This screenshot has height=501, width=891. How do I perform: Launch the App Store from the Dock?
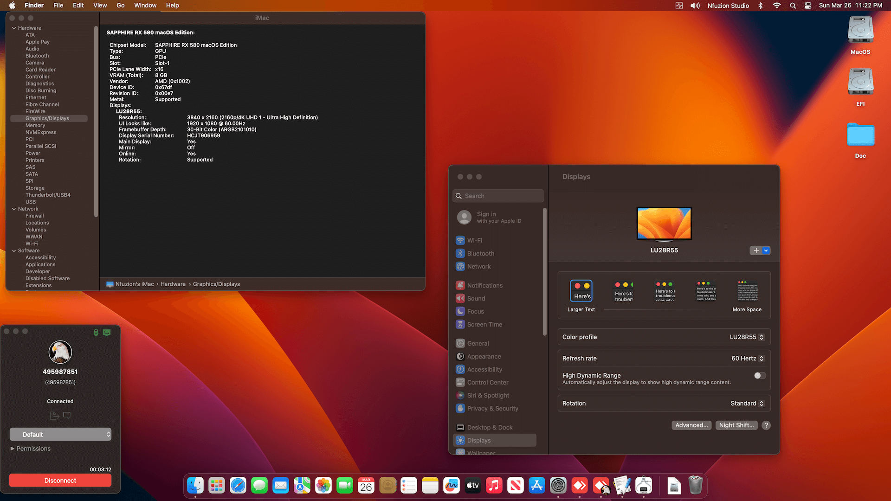(537, 485)
